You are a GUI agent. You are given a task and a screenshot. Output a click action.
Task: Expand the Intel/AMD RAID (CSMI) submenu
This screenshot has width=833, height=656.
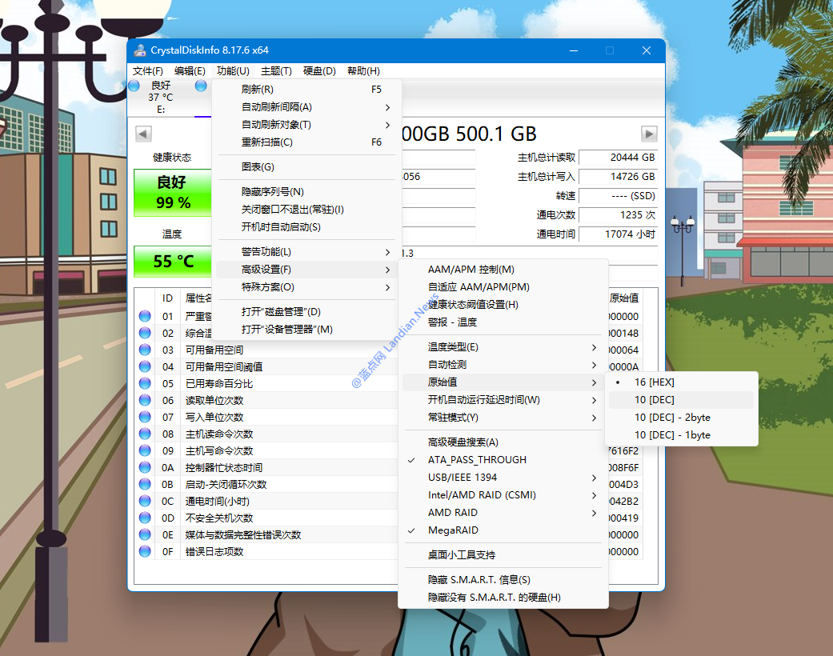(x=503, y=495)
